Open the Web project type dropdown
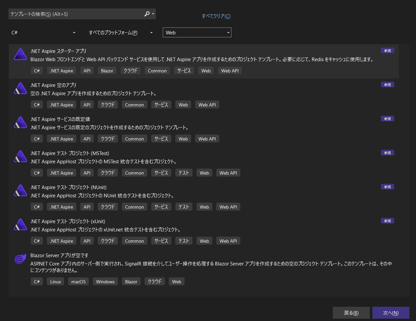This screenshot has width=416, height=321. [x=197, y=32]
